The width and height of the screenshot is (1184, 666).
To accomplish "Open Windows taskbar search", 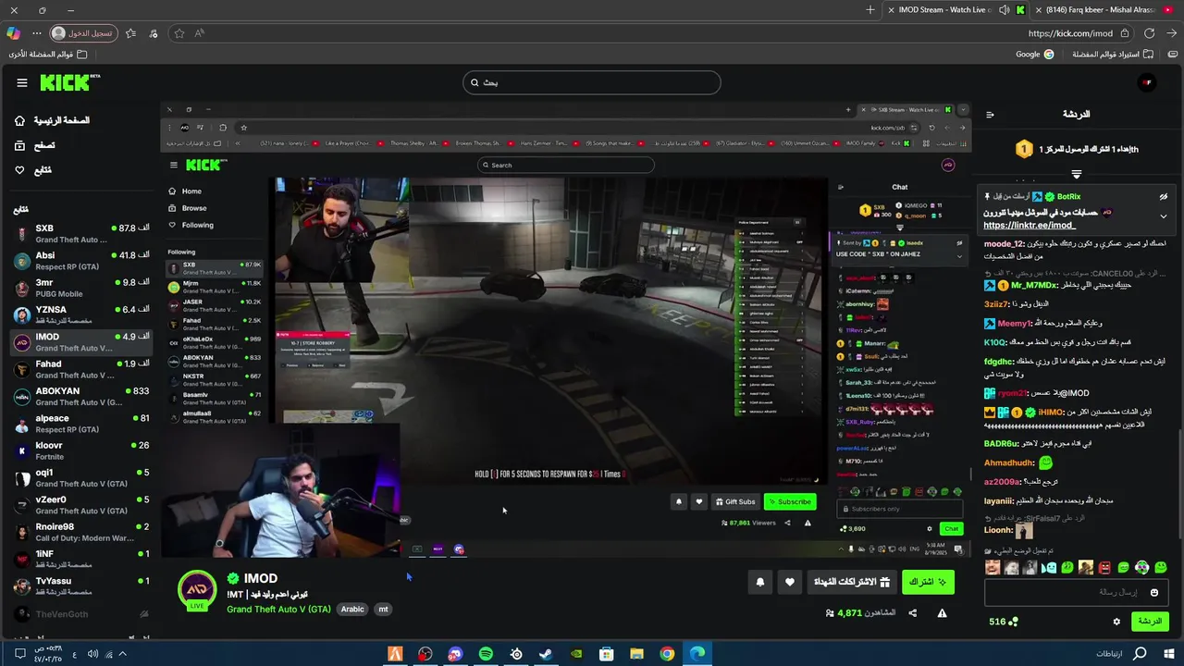I will click(x=1140, y=654).
